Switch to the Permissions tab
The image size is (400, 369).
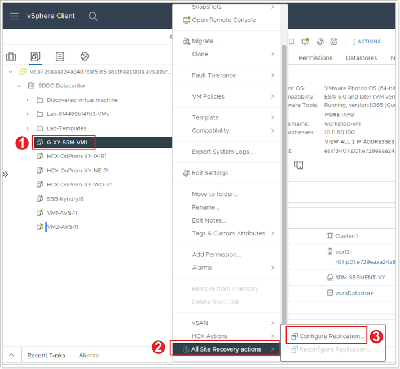click(x=315, y=58)
